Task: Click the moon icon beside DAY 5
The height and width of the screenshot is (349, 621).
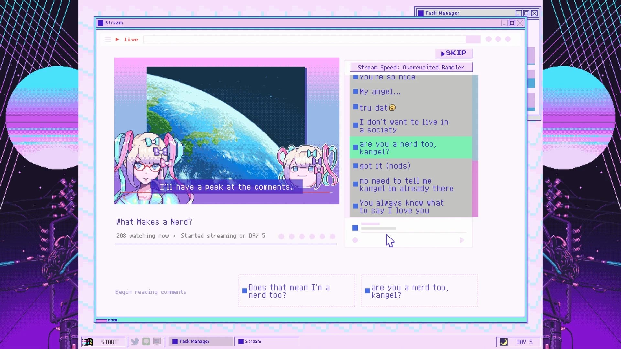Action: tap(503, 342)
